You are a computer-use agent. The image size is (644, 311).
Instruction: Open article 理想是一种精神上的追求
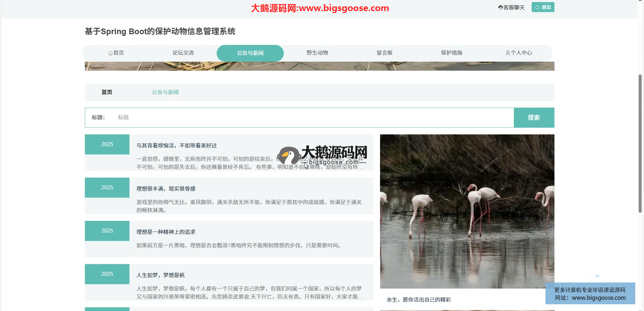166,232
